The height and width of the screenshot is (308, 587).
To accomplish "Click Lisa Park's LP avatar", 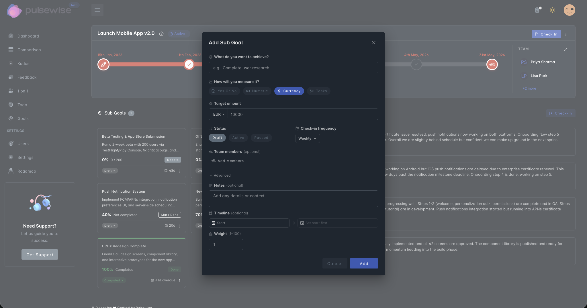I will [x=524, y=76].
